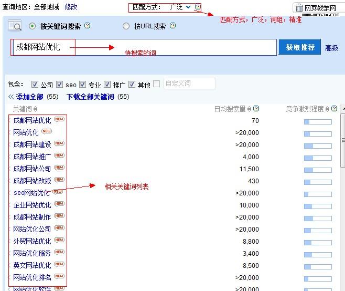Open the 高级 advanced link
Screen dimensions: 345x291
(331, 48)
